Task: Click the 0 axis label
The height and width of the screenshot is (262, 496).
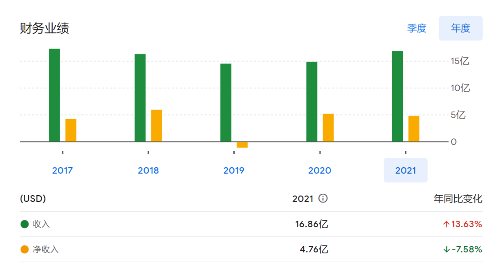Action: [x=454, y=142]
